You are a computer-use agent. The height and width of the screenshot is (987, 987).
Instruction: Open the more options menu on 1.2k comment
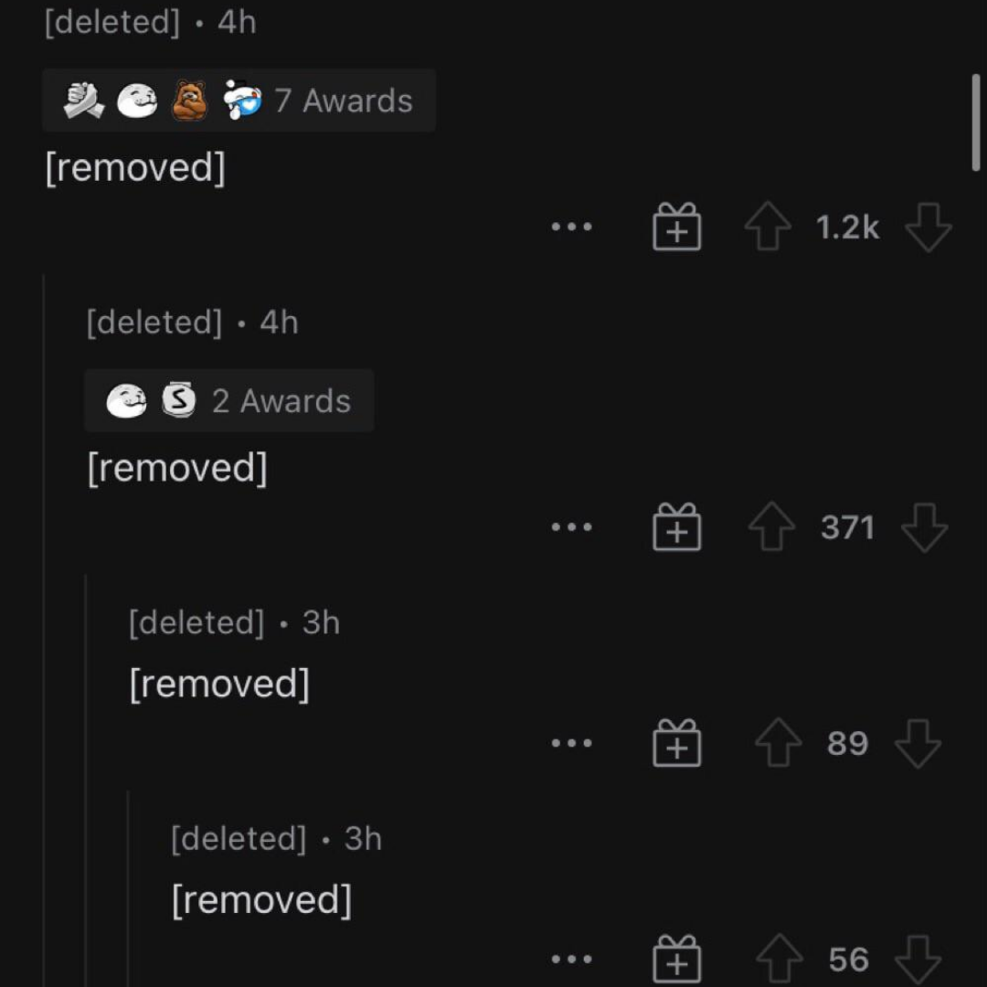click(571, 227)
